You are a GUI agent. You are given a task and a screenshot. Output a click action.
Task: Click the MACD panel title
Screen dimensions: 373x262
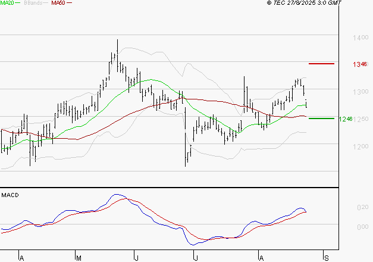pos(9,195)
